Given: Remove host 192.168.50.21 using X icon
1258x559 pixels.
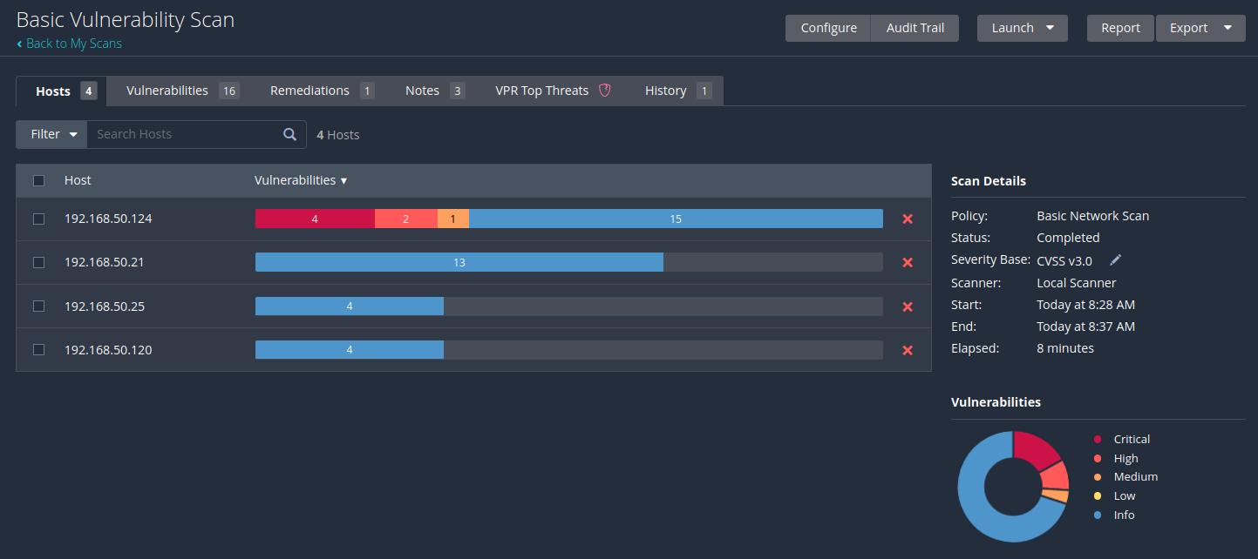Looking at the screenshot, I should (907, 263).
